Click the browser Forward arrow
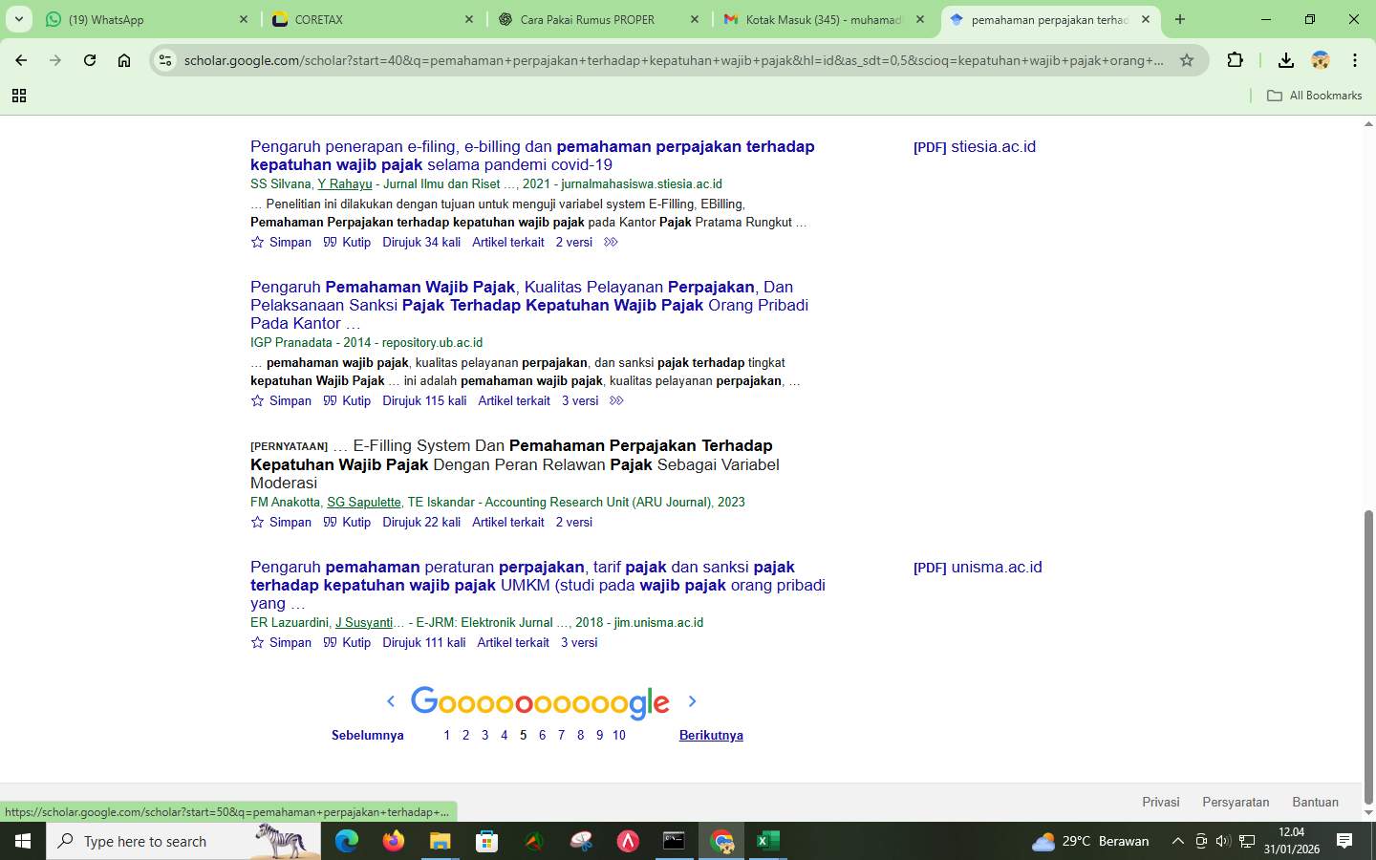 point(55,60)
